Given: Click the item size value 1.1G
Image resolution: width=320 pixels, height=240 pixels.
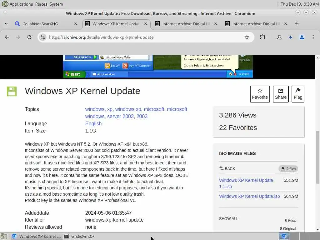Looking at the screenshot, I should [91, 131].
